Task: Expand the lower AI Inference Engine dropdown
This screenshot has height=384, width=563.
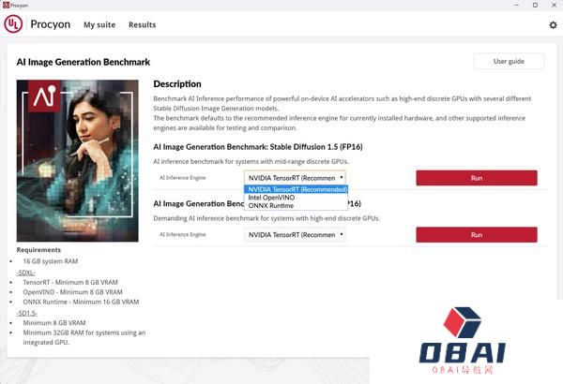Action: click(295, 235)
